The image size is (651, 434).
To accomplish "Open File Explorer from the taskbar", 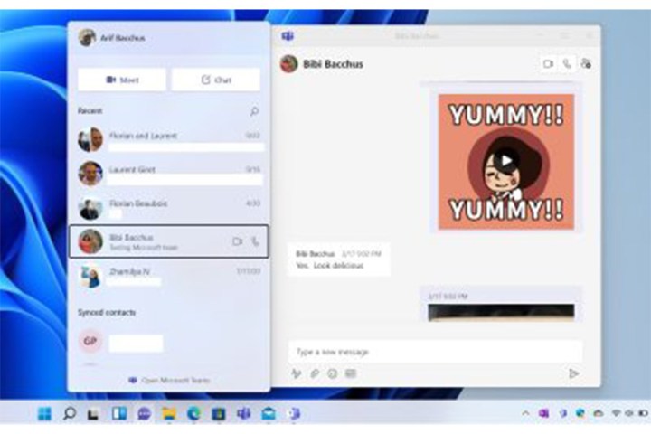I will click(169, 413).
